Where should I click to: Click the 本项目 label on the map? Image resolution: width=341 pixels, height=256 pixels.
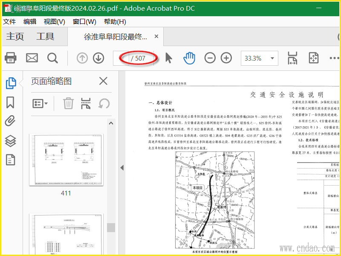coord(197,188)
